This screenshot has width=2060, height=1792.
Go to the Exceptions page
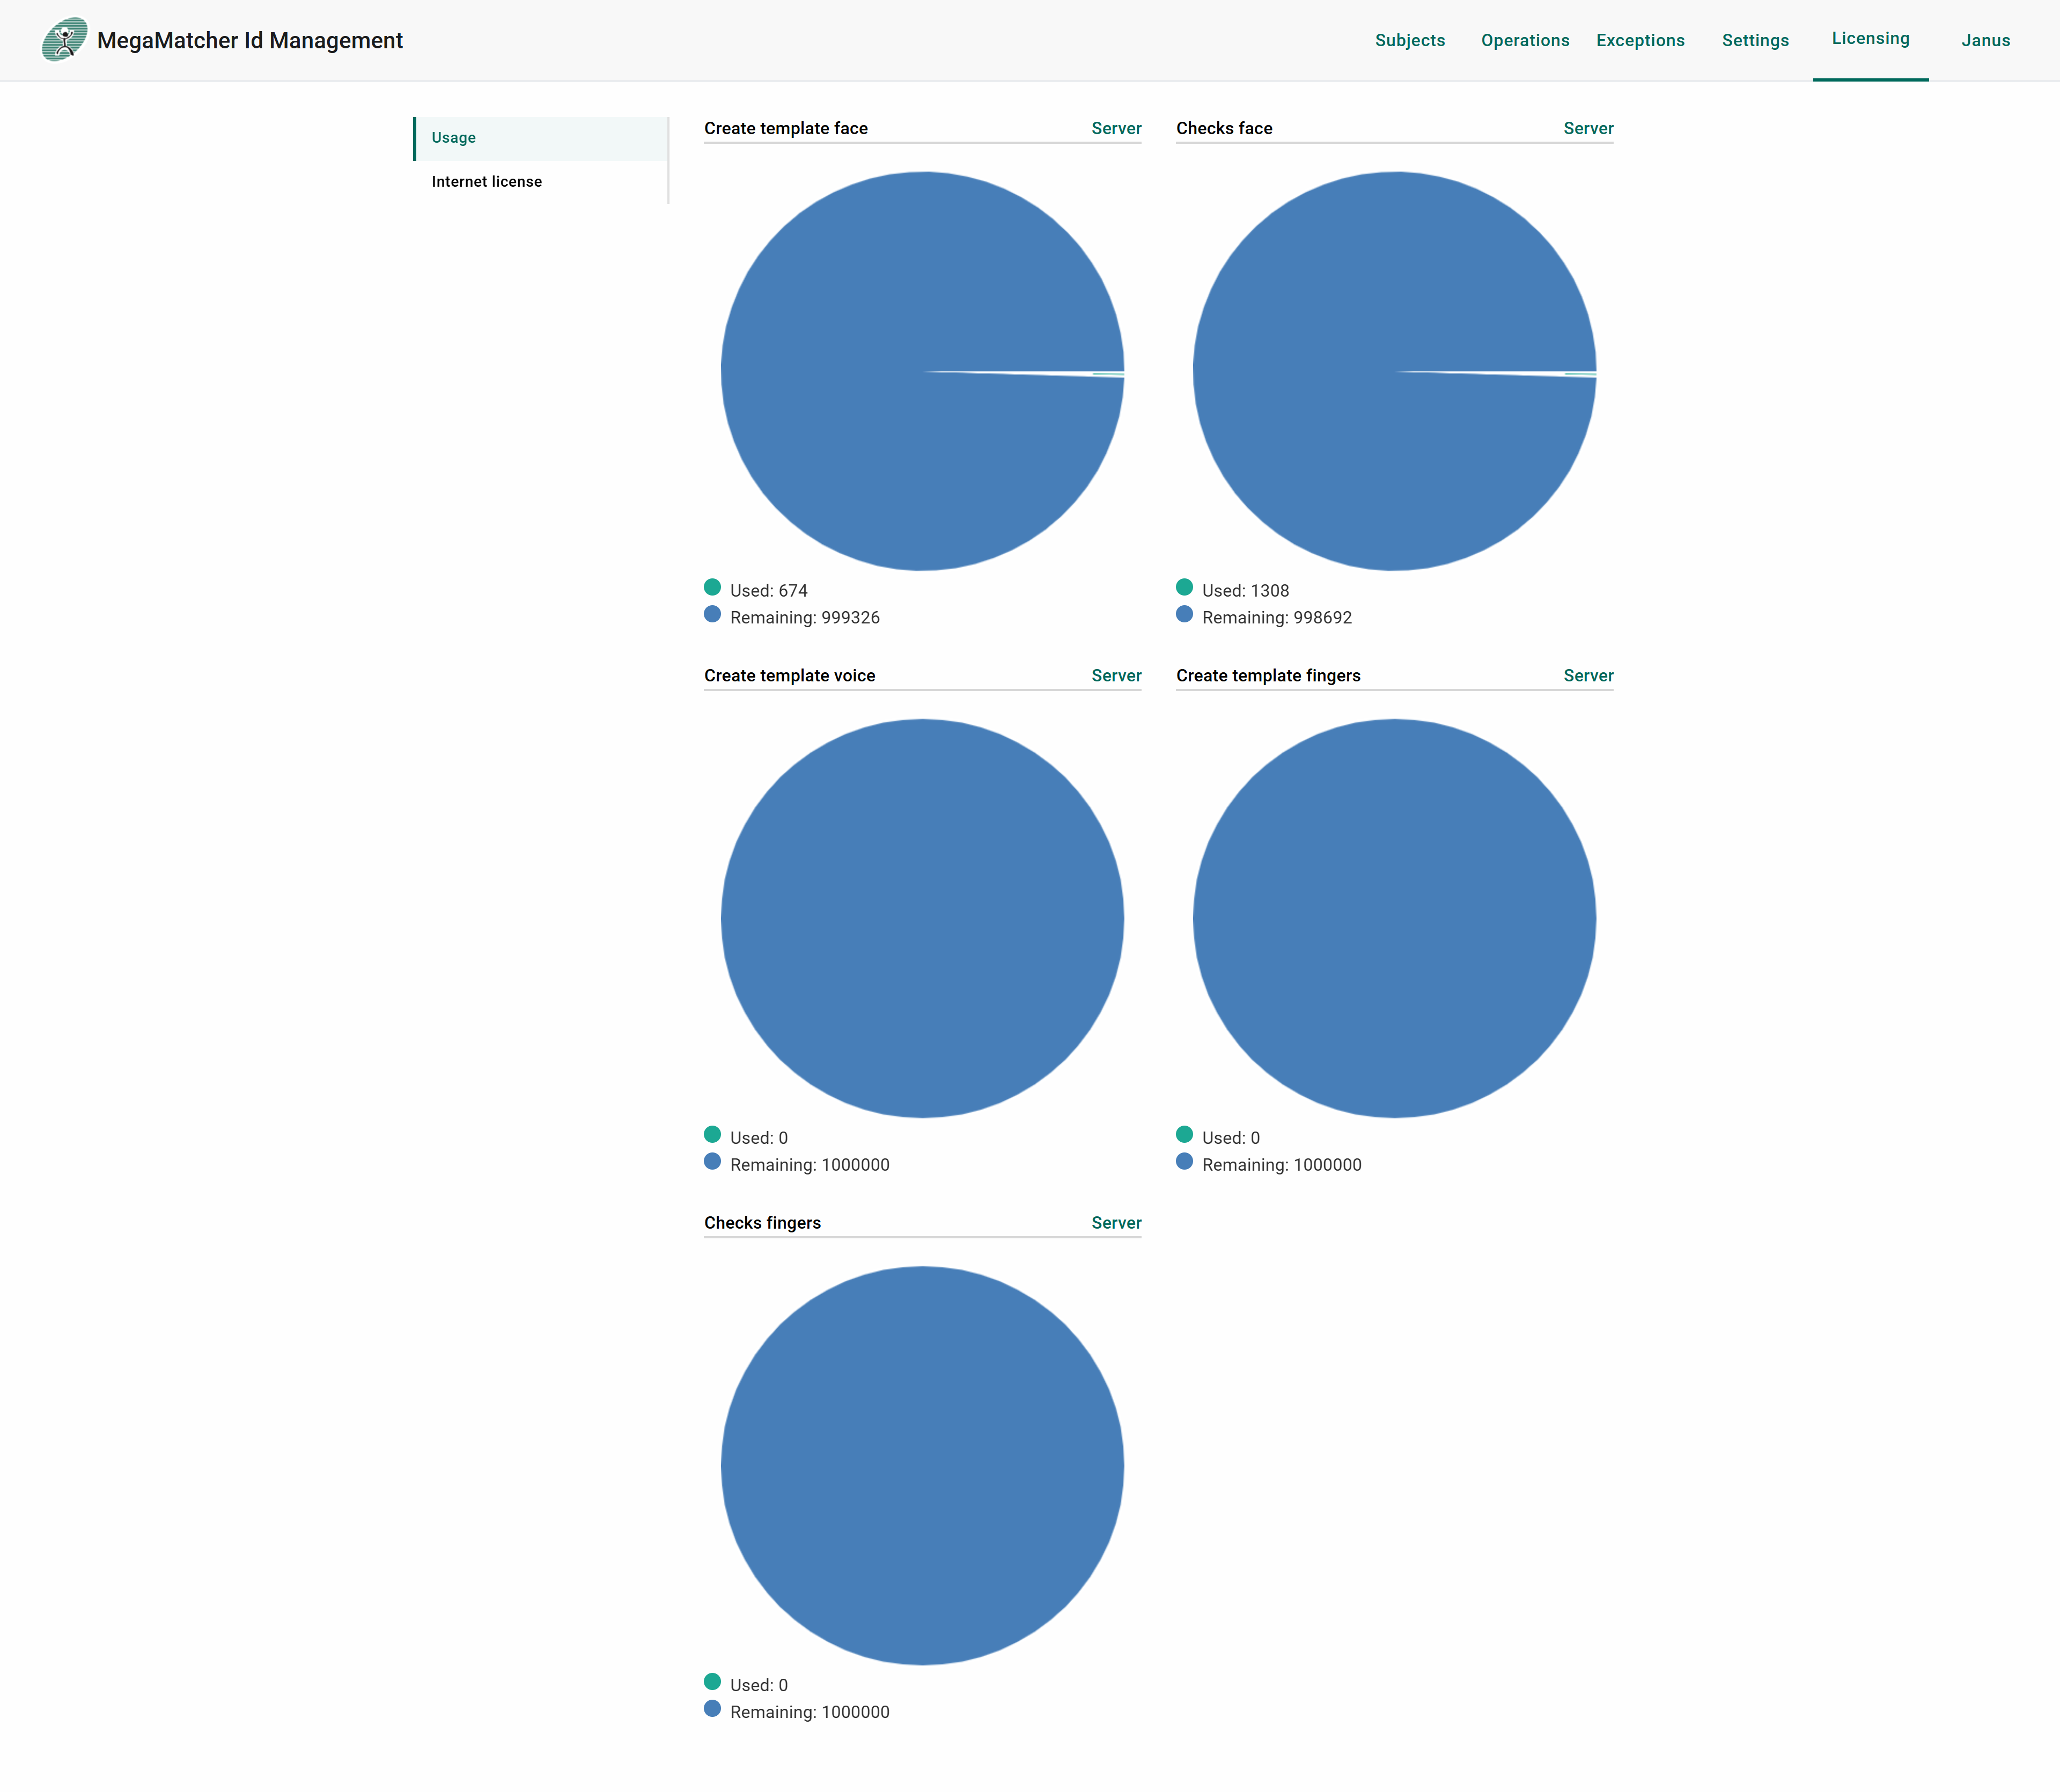[x=1640, y=40]
